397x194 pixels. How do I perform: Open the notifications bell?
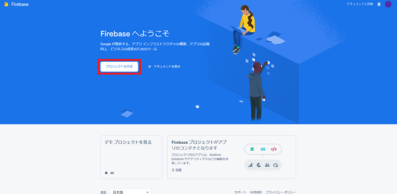(379, 4)
